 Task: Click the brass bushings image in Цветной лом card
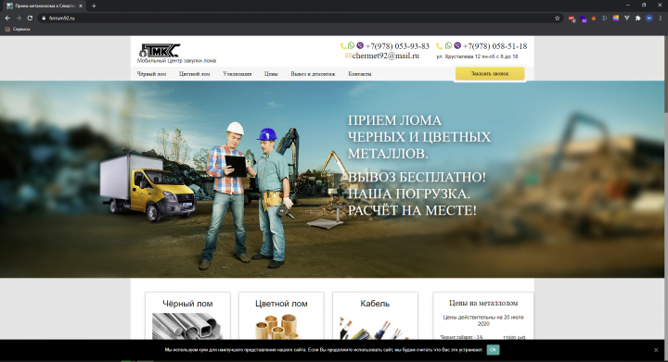[x=277, y=327]
